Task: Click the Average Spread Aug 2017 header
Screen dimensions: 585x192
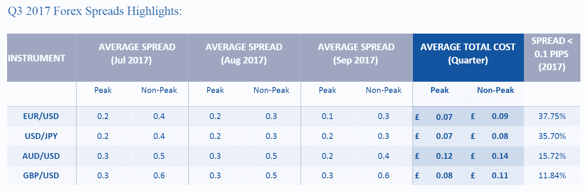Action: coord(244,53)
